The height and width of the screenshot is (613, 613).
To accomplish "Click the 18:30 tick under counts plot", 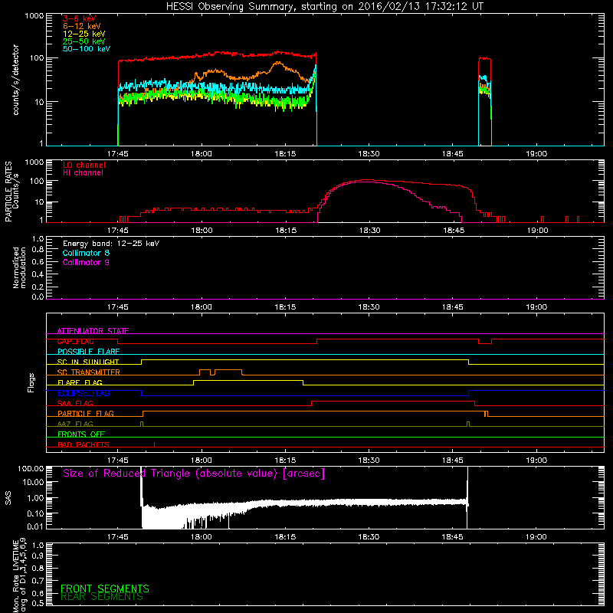I will (x=369, y=154).
